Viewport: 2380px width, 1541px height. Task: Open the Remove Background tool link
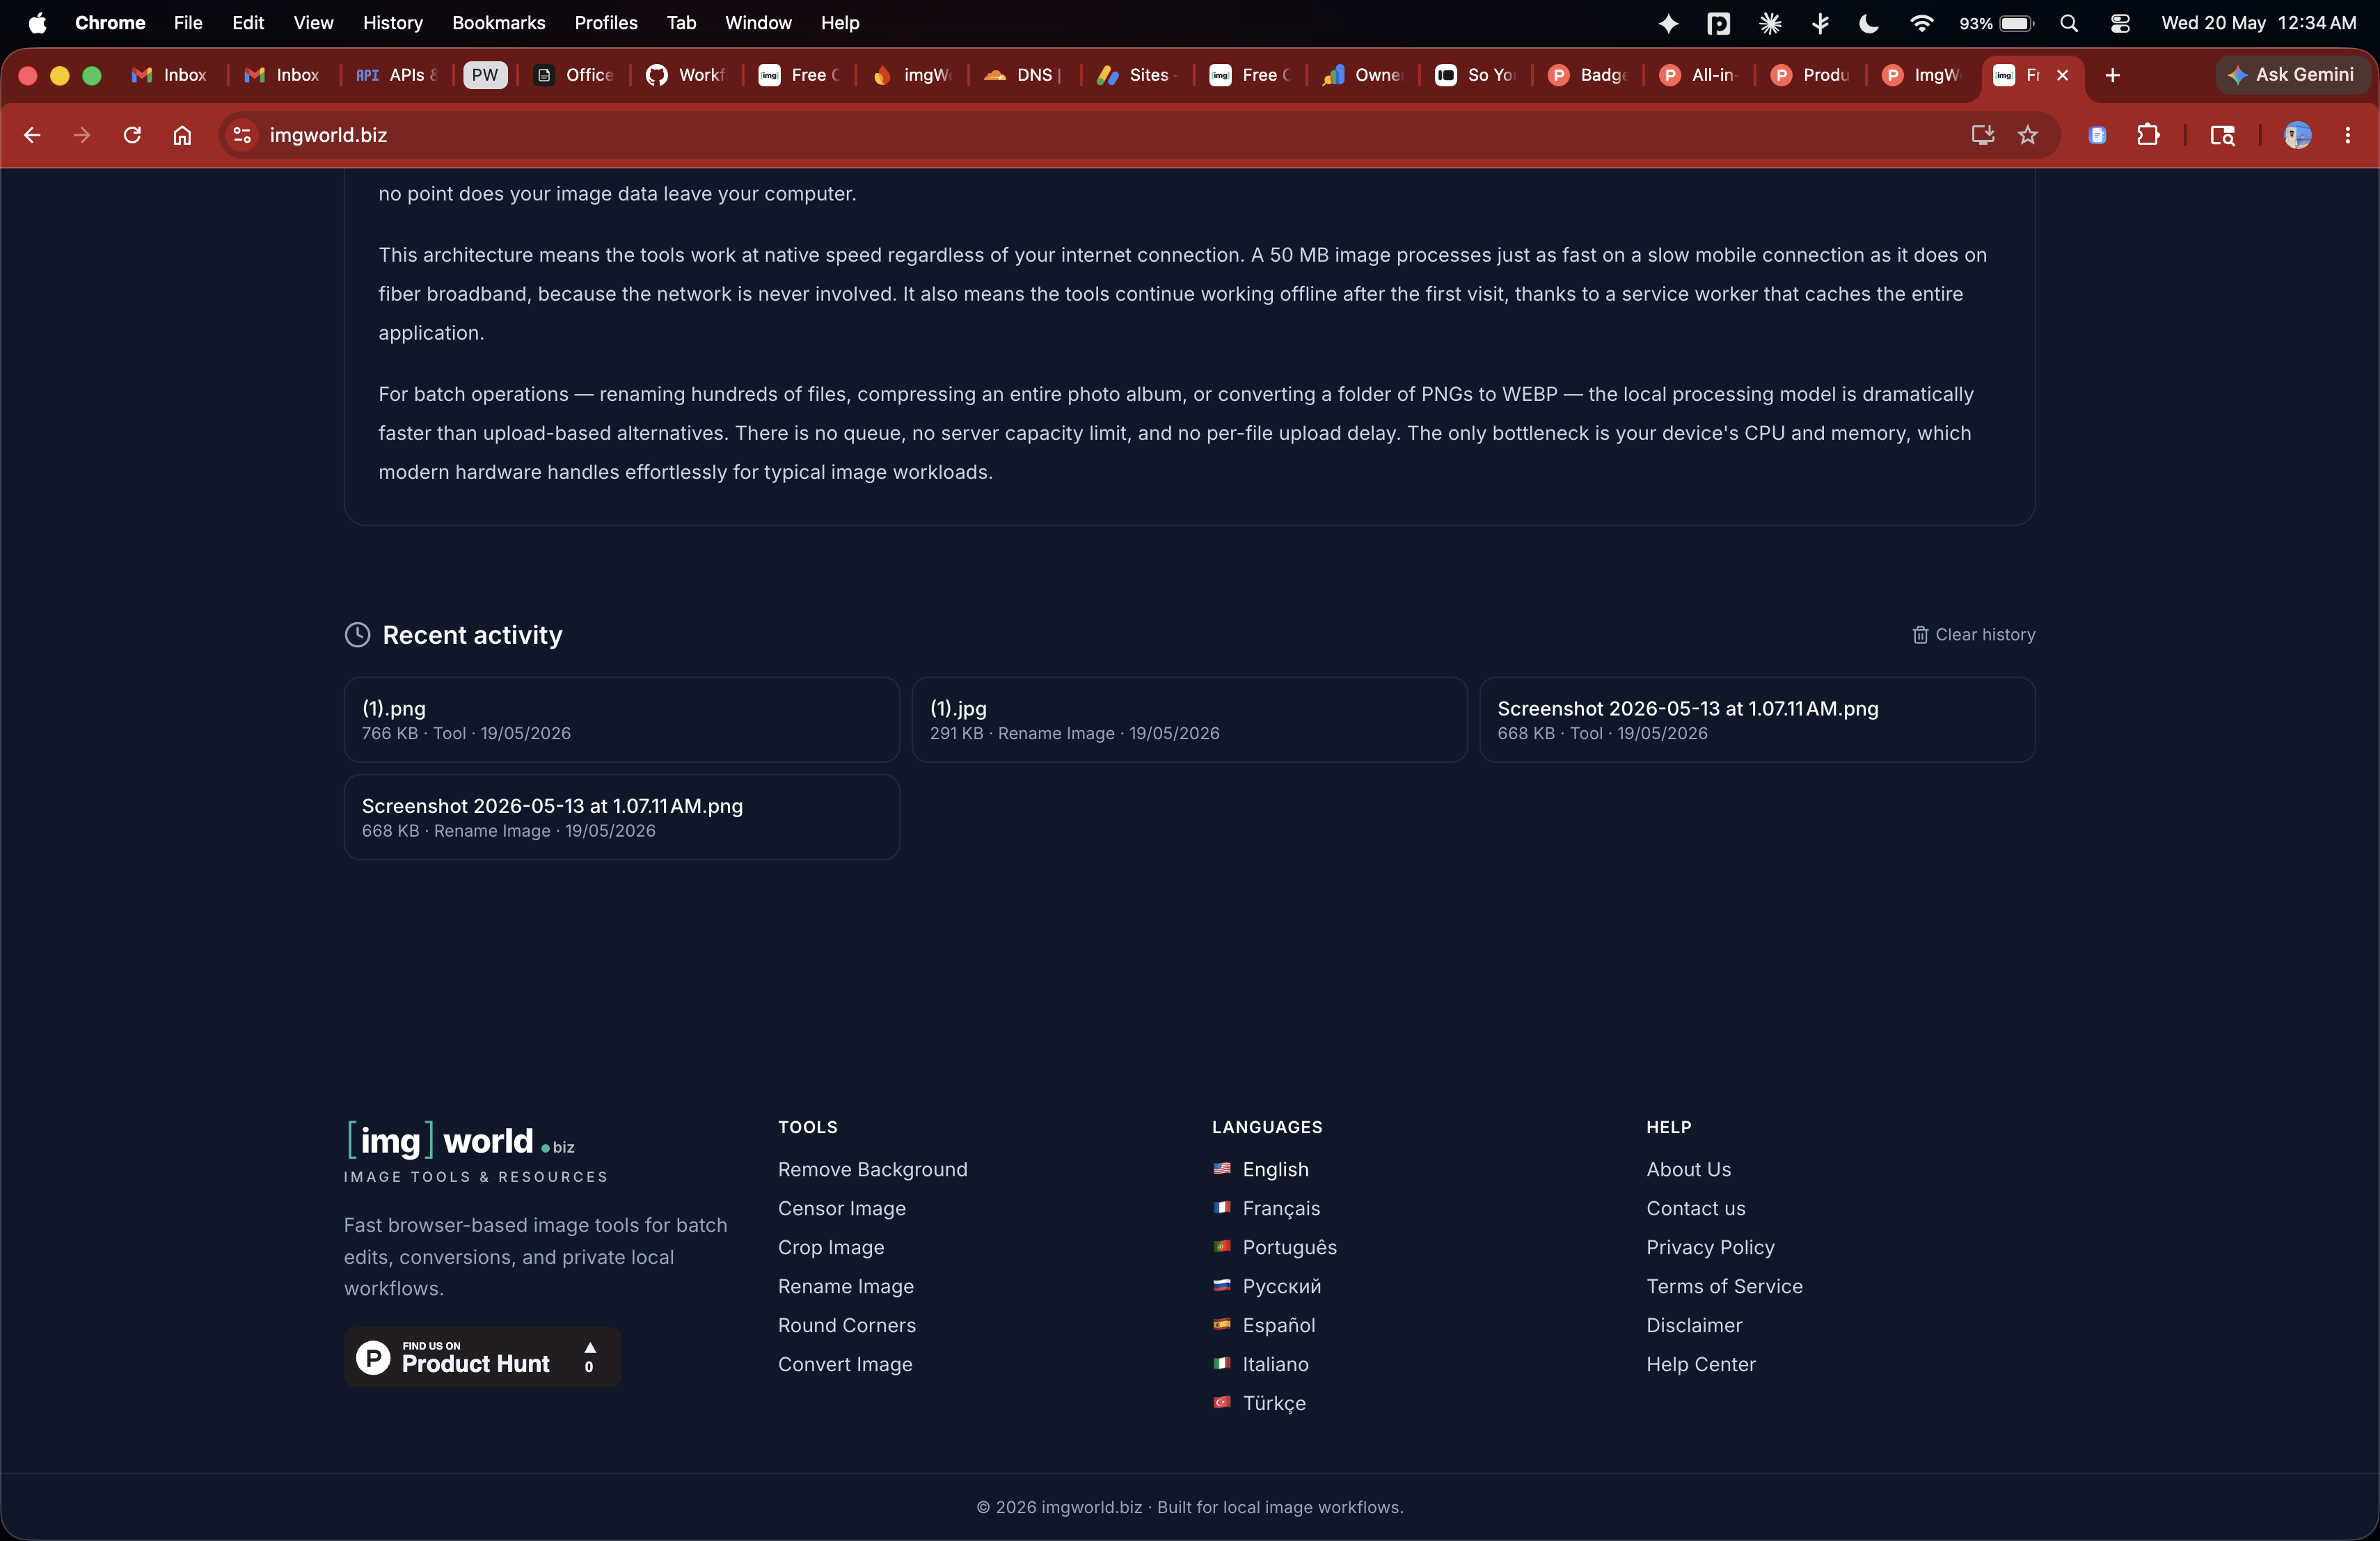[x=872, y=1169]
